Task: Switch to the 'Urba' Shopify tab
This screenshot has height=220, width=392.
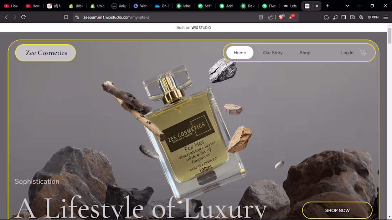Action: (76, 6)
